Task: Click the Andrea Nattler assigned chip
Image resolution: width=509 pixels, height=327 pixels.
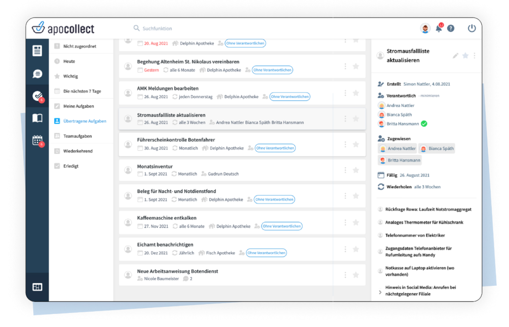Action: (x=397, y=149)
